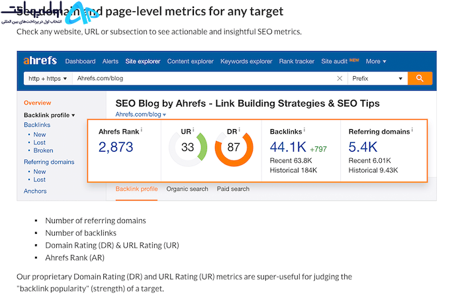Switch to the Paid search tab
The width and height of the screenshot is (450, 298).
(x=233, y=189)
